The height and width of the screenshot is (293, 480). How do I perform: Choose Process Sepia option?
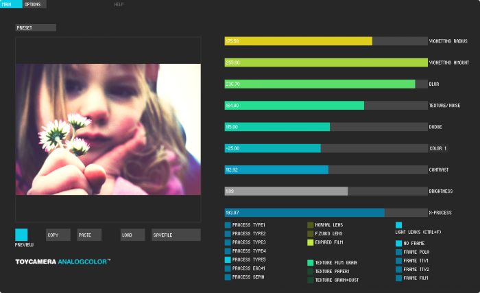pos(228,277)
